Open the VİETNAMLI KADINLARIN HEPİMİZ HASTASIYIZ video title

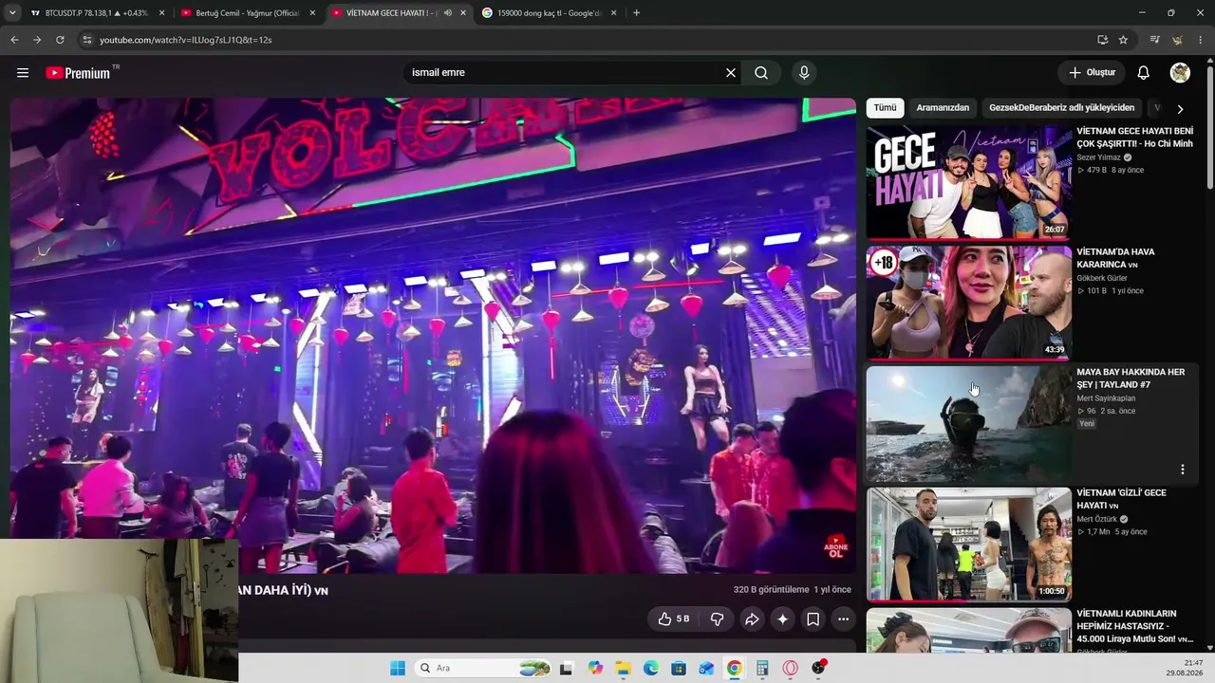(x=1135, y=626)
